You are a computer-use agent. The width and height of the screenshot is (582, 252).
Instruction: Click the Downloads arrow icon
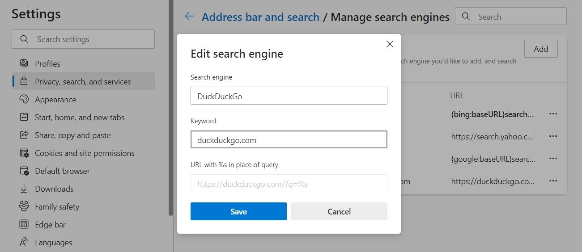coord(24,189)
